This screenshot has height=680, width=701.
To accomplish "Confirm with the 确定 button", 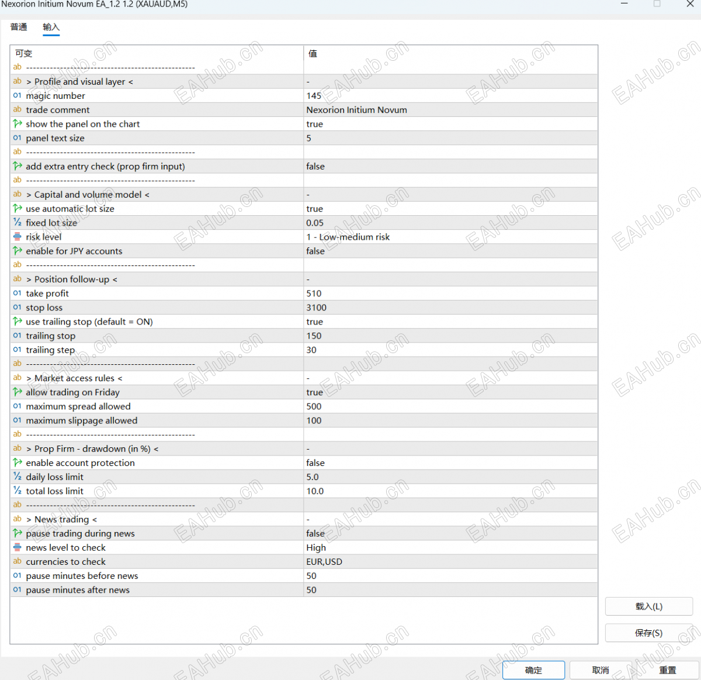I will click(533, 670).
